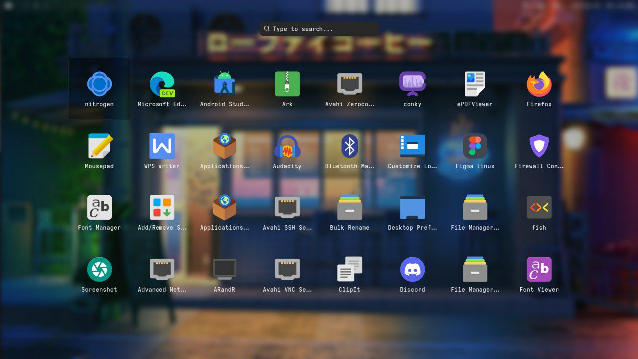Launch the nitrogen app
The image size is (638, 359).
99,89
